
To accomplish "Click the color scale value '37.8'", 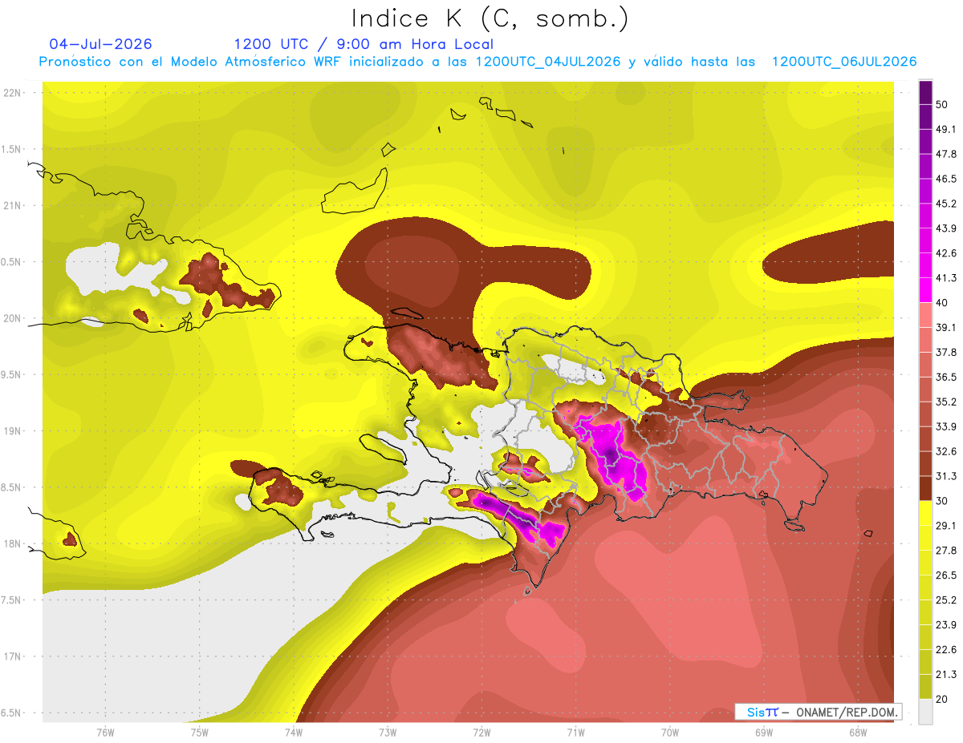I will [x=946, y=352].
